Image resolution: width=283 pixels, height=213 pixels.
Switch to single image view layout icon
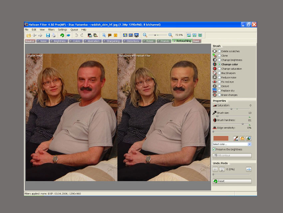pyautogui.click(x=189, y=35)
